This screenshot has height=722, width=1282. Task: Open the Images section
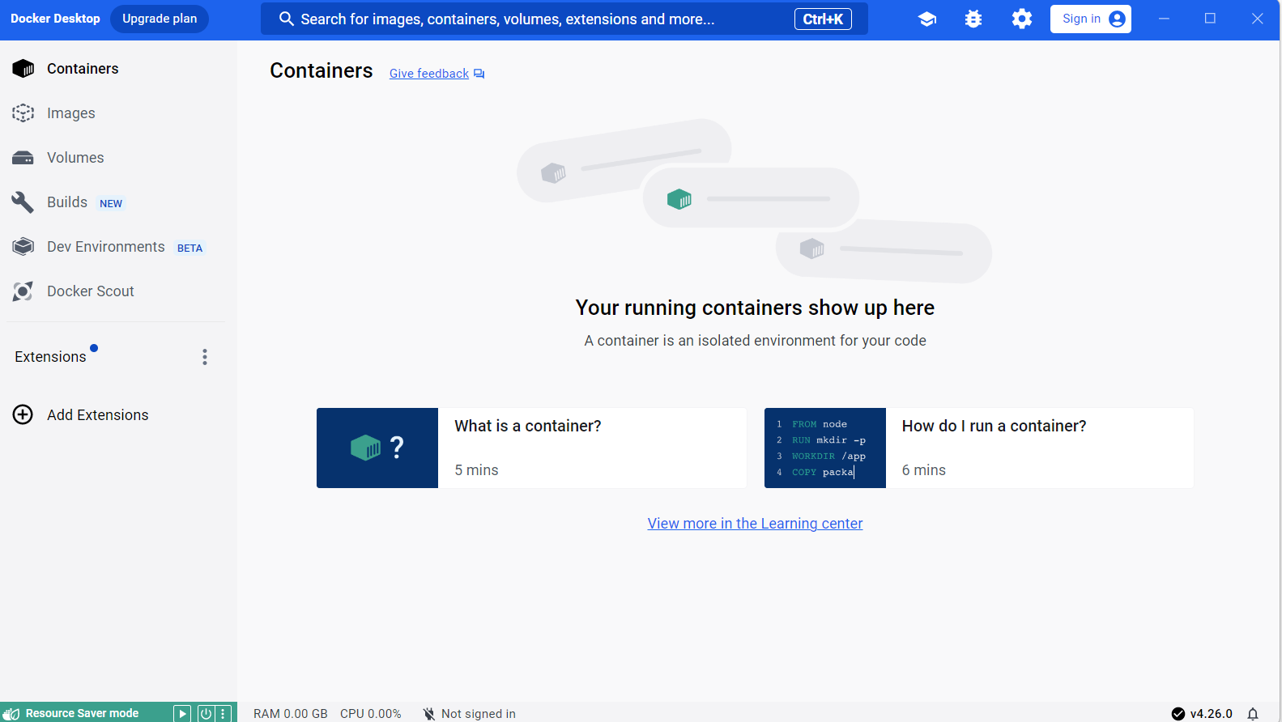[118, 113]
